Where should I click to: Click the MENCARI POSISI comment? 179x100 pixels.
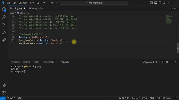click(x=31, y=34)
